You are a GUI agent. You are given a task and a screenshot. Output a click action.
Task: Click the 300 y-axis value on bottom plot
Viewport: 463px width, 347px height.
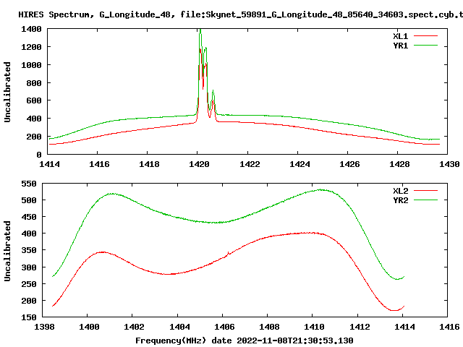click(29, 267)
